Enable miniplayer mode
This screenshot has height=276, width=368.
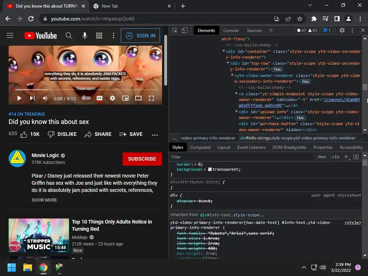pos(125,98)
